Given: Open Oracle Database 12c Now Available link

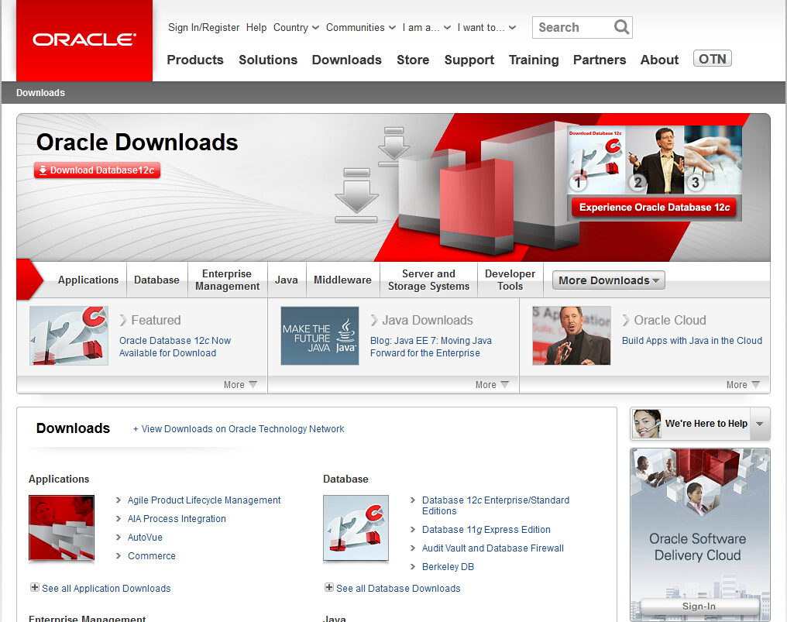Looking at the screenshot, I should click(x=174, y=346).
